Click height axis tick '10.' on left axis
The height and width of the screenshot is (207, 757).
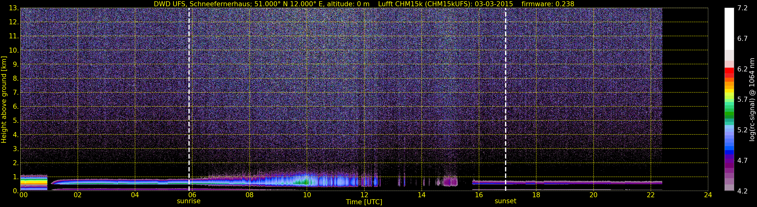point(14,50)
